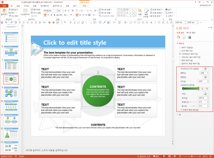
Task: Open the Format (서식) drawing tools tab
Action: [84, 6]
